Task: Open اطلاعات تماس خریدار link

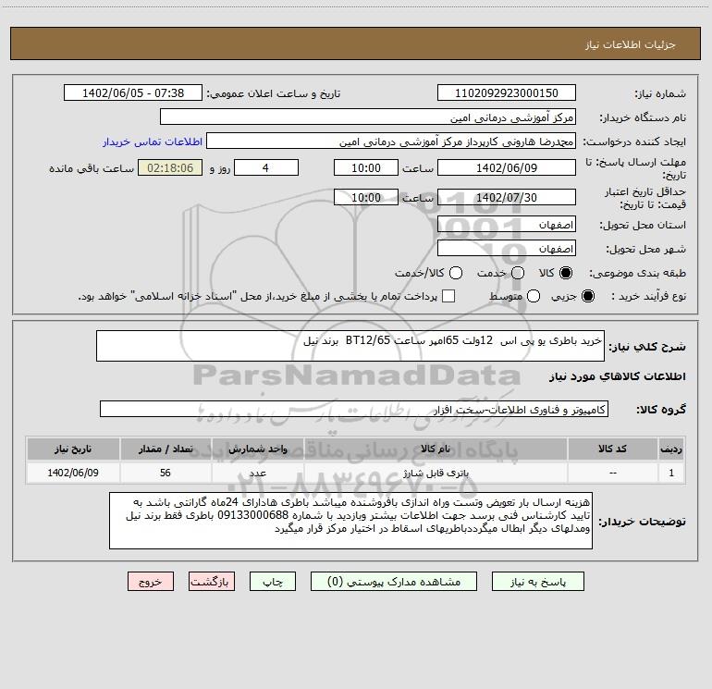Action: [x=153, y=141]
